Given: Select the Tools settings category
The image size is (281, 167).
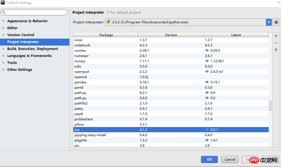Looking at the screenshot, I should point(12,63).
